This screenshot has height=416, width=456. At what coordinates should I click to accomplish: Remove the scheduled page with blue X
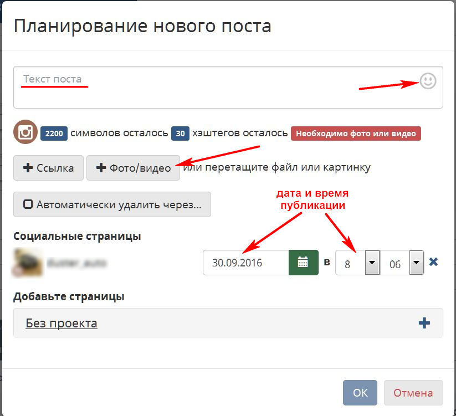(x=434, y=262)
